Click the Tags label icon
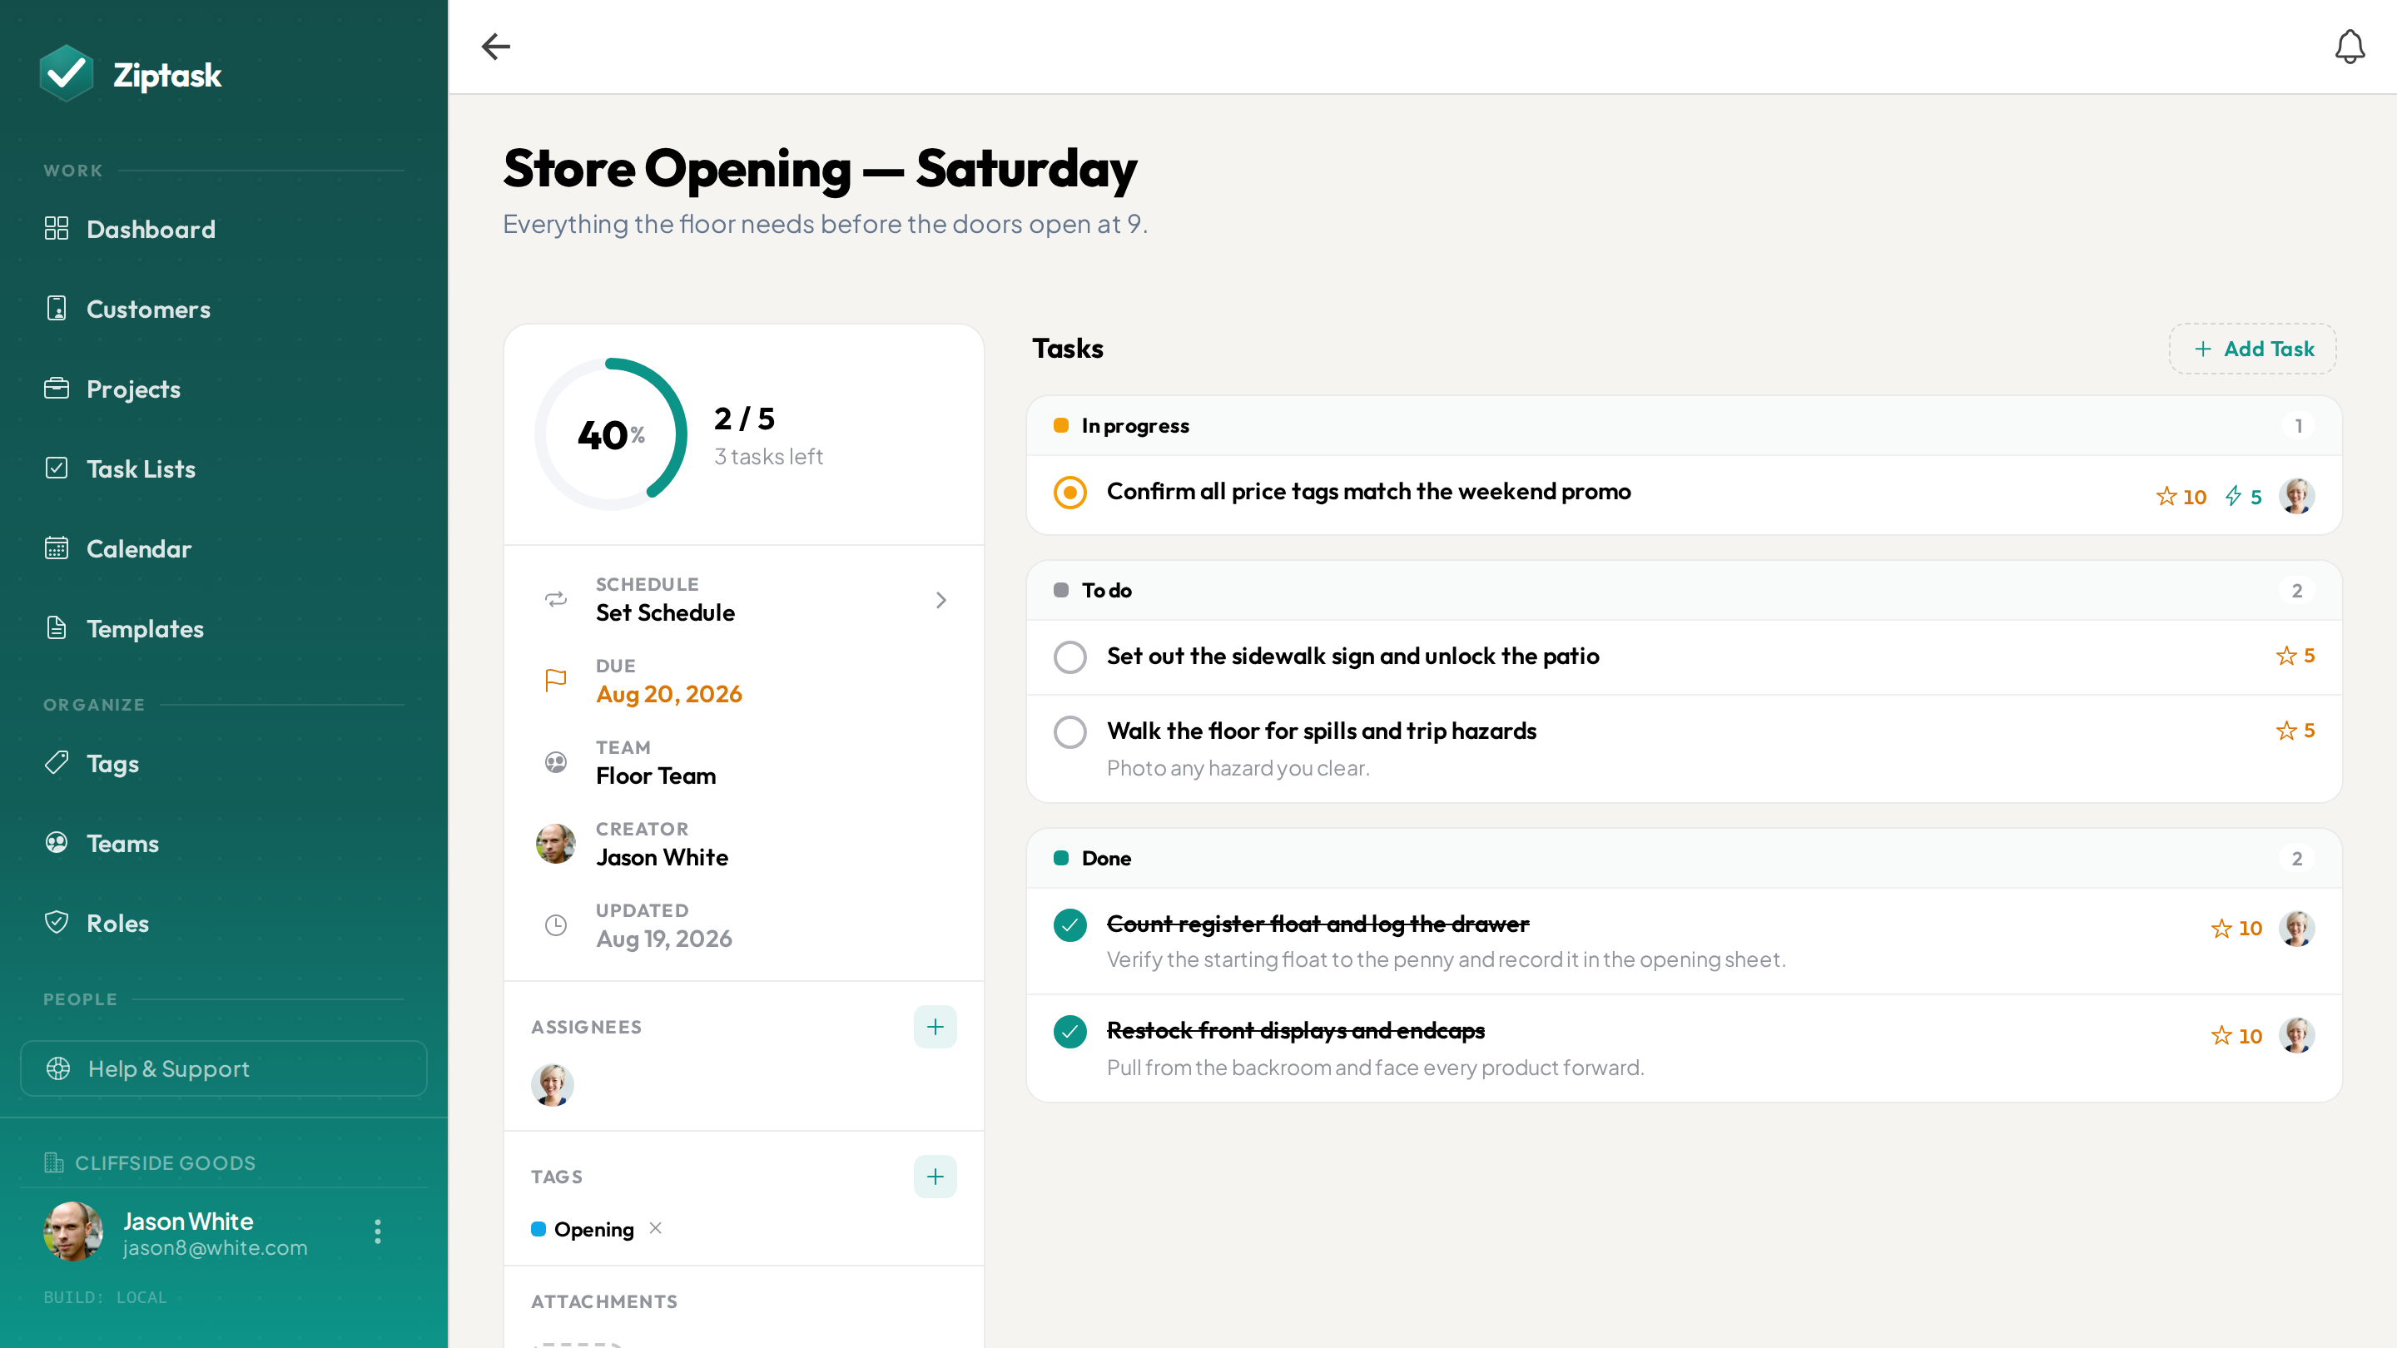 pyautogui.click(x=57, y=763)
